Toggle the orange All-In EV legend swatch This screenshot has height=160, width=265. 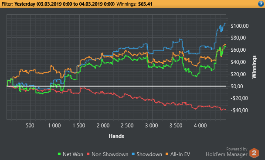(x=167, y=154)
